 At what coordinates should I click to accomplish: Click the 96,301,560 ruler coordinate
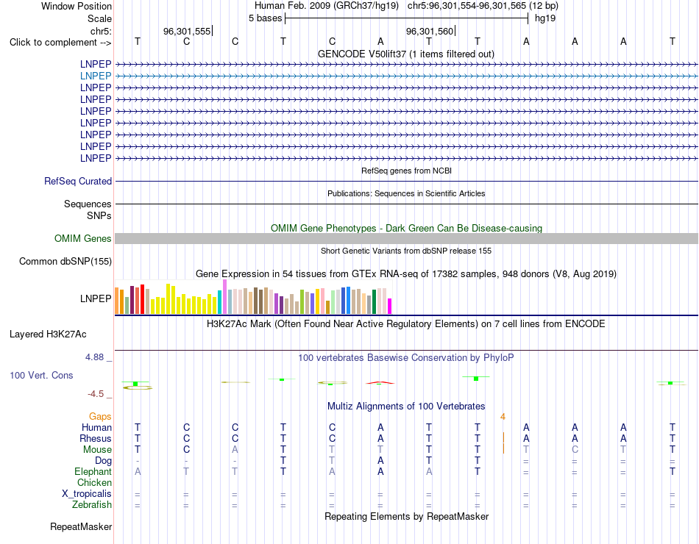point(430,31)
